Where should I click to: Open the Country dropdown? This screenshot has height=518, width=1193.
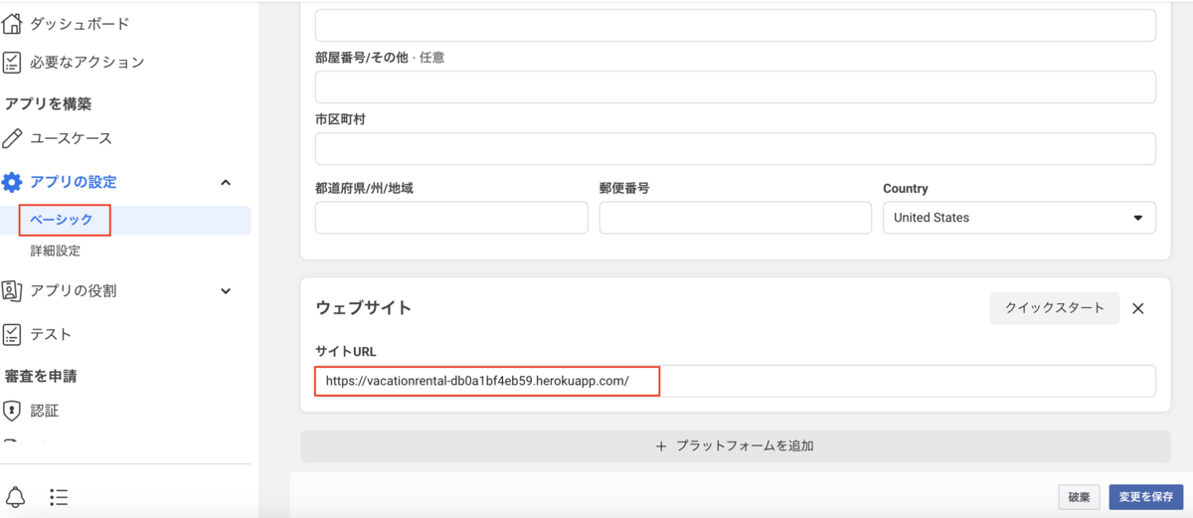coord(1019,218)
